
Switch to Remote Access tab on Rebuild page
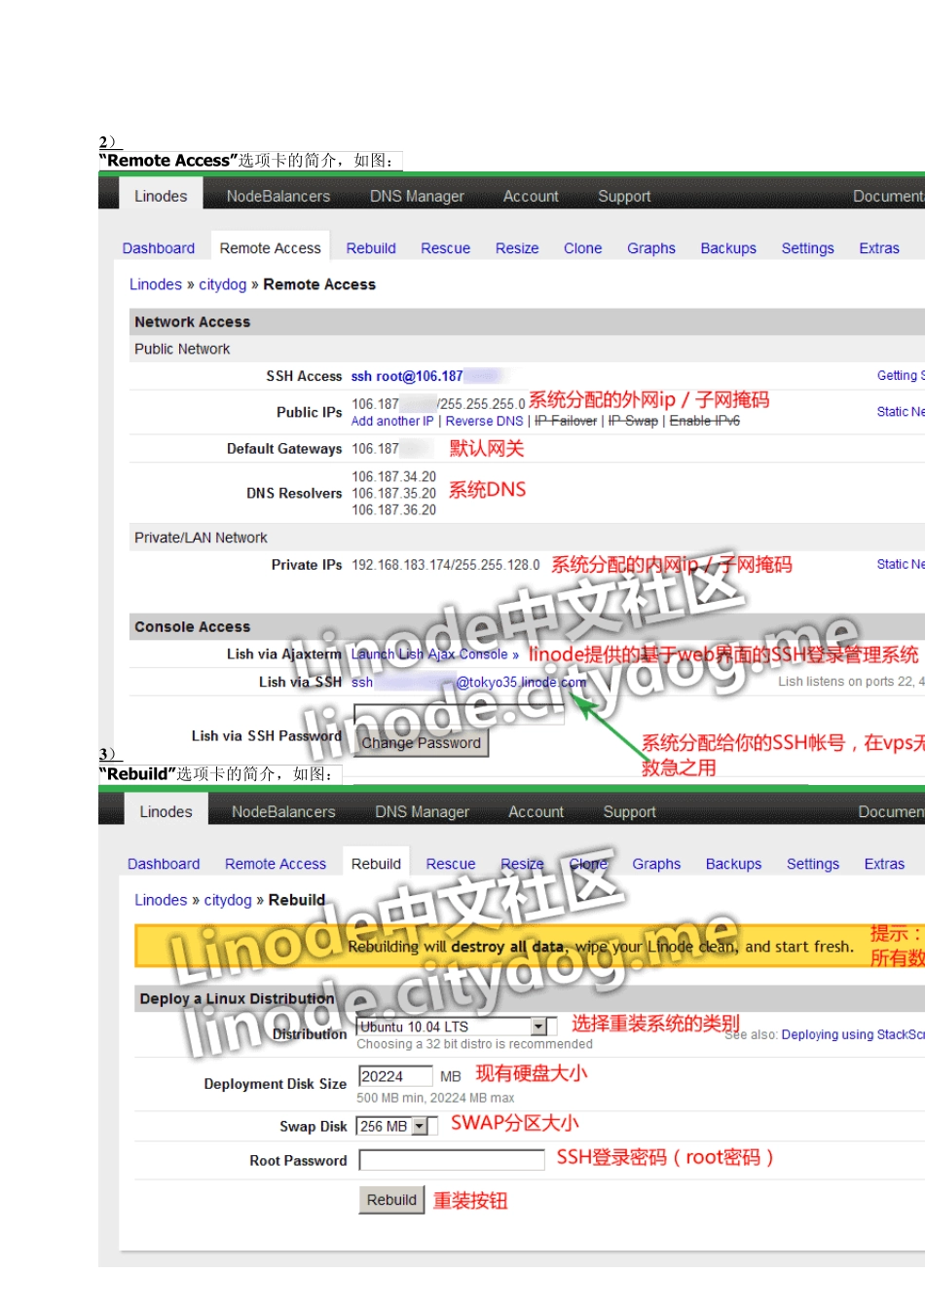276,864
